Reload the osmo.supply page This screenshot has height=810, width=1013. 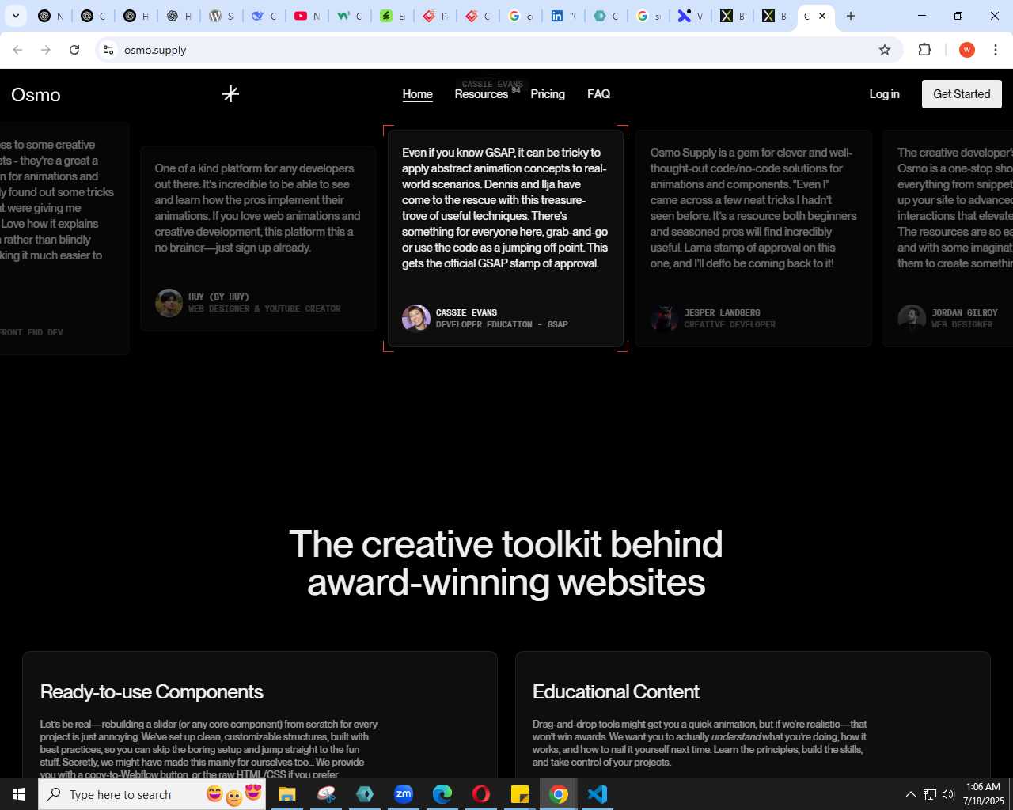(74, 50)
